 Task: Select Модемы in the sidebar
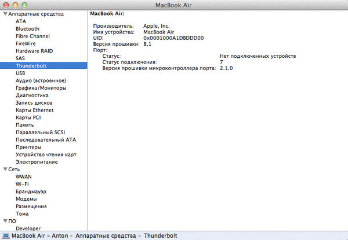(26, 199)
